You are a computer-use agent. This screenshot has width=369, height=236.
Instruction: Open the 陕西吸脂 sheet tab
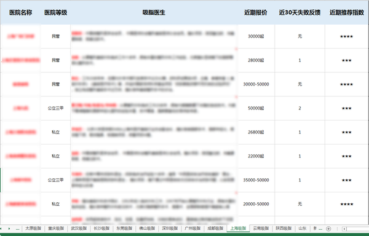pos(284,228)
